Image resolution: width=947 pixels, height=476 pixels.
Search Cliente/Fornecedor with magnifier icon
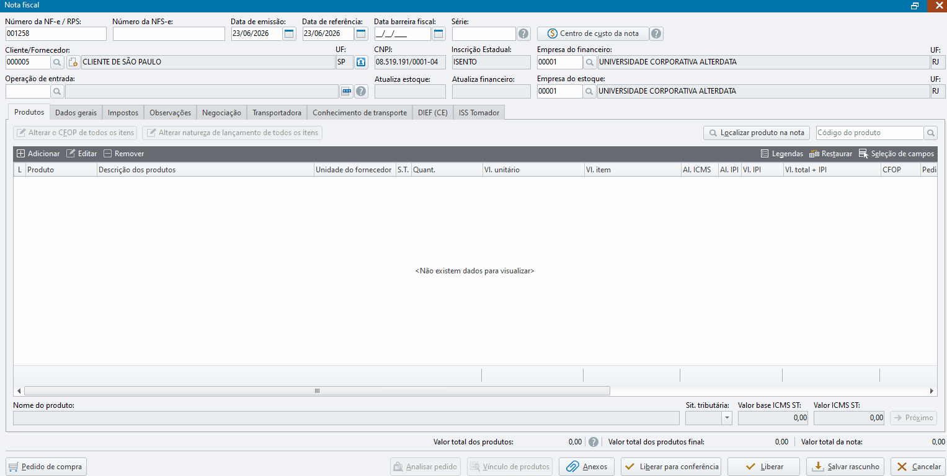pyautogui.click(x=57, y=62)
